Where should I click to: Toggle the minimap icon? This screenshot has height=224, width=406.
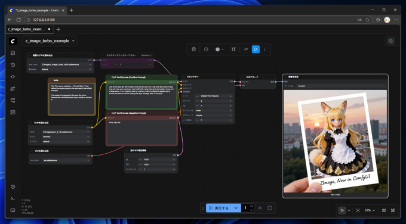pyautogui.click(x=384, y=210)
